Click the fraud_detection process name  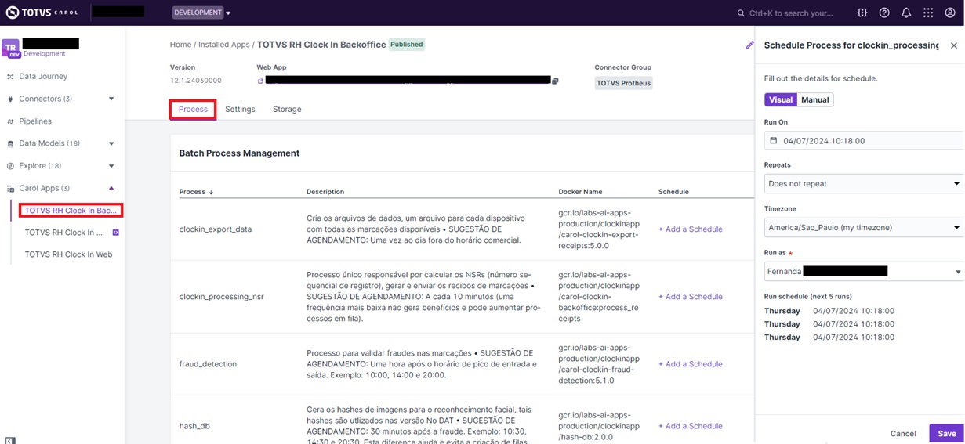[x=208, y=364]
